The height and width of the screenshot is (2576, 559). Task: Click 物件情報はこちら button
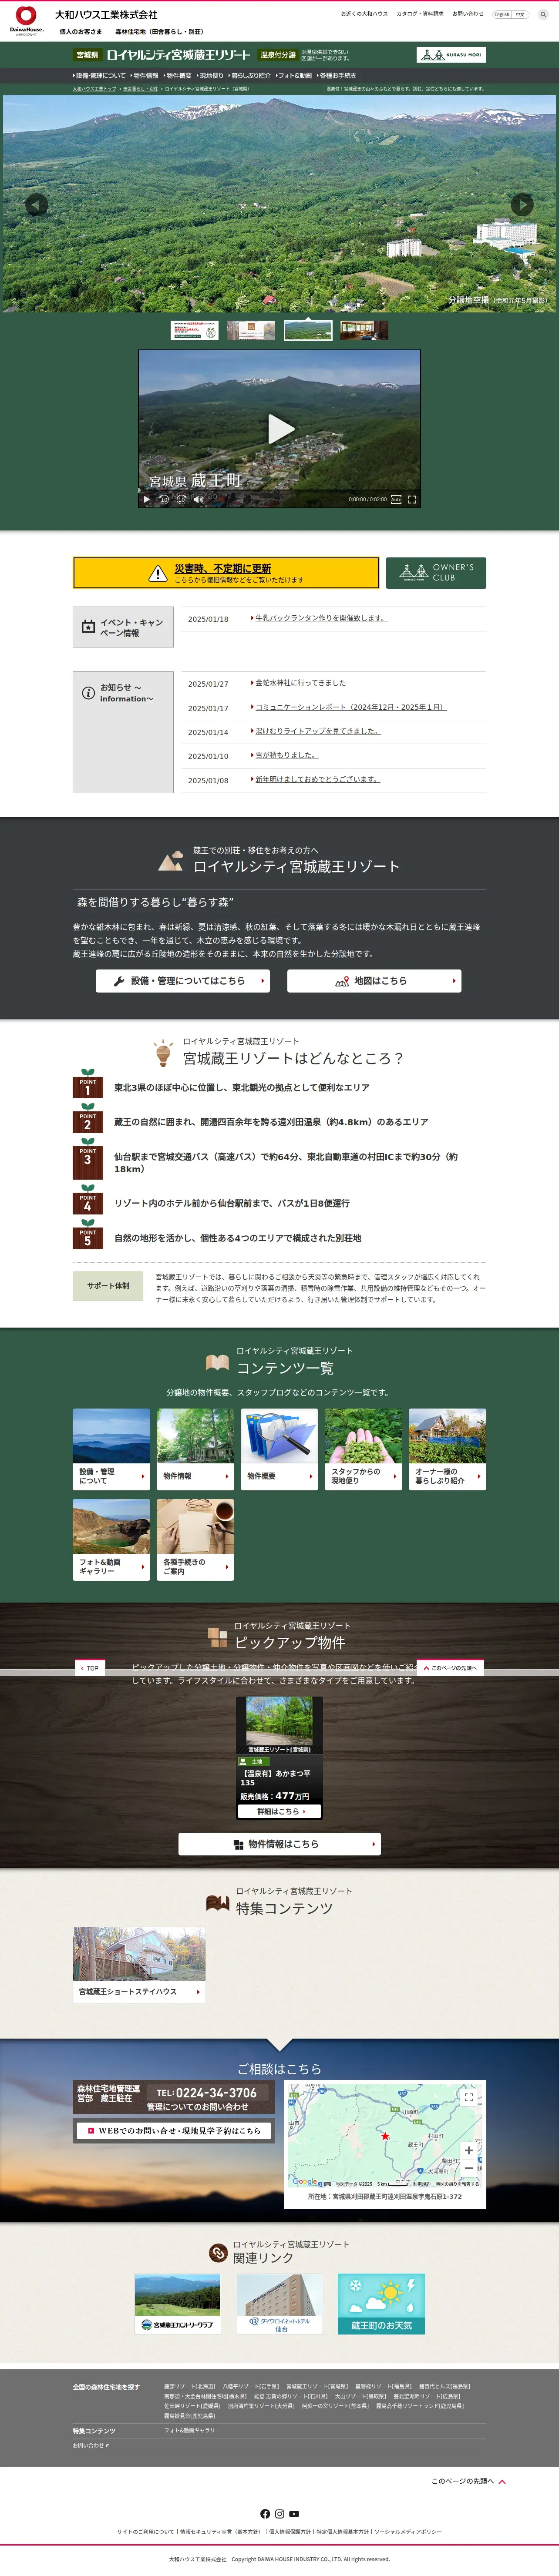pyautogui.click(x=279, y=1844)
